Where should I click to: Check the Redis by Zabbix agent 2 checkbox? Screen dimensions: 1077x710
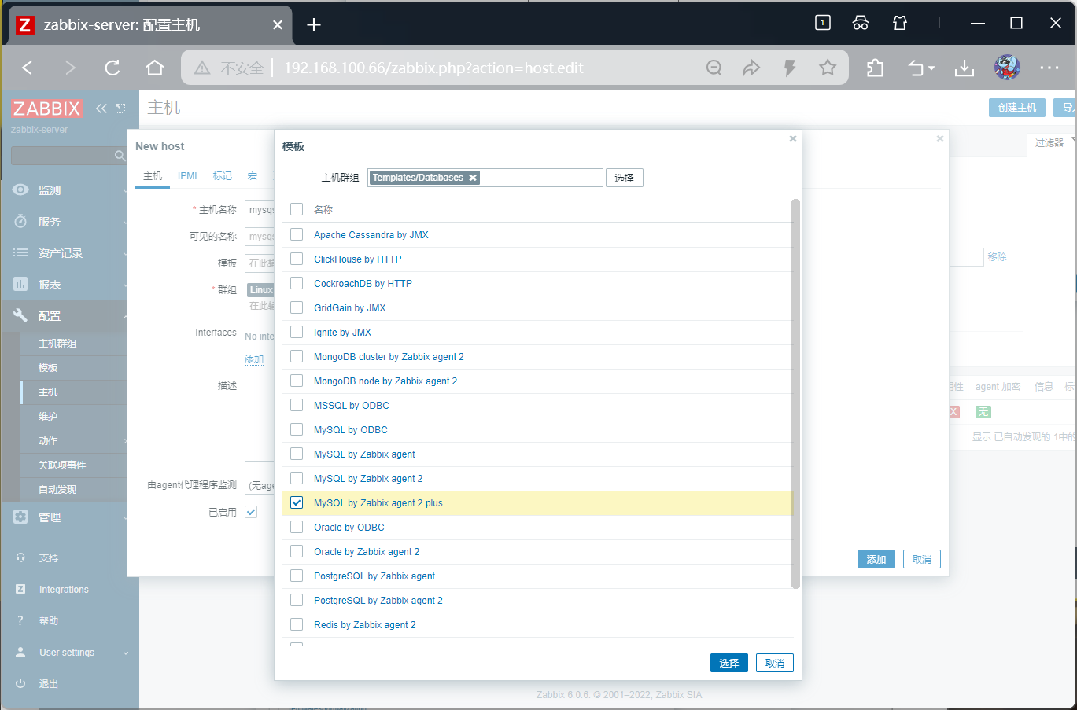tap(297, 624)
